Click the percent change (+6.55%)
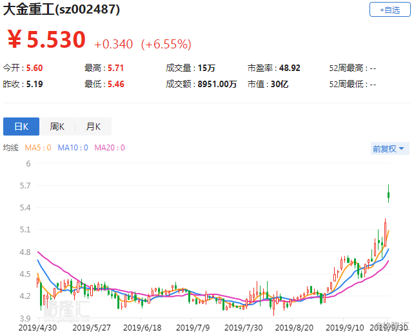This screenshot has width=414, height=335. point(166,45)
